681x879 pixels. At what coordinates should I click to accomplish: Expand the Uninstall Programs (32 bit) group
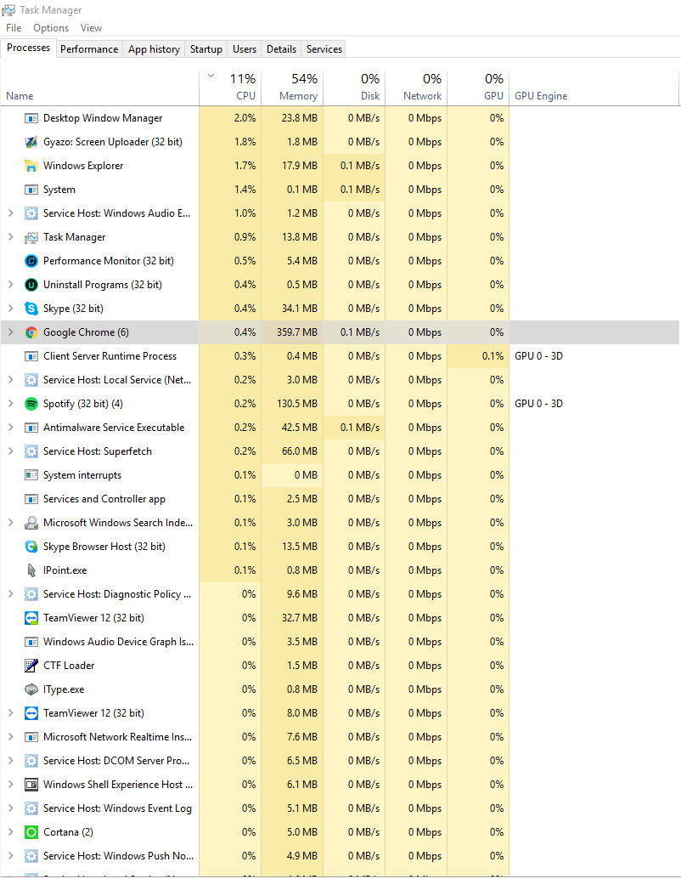(11, 285)
